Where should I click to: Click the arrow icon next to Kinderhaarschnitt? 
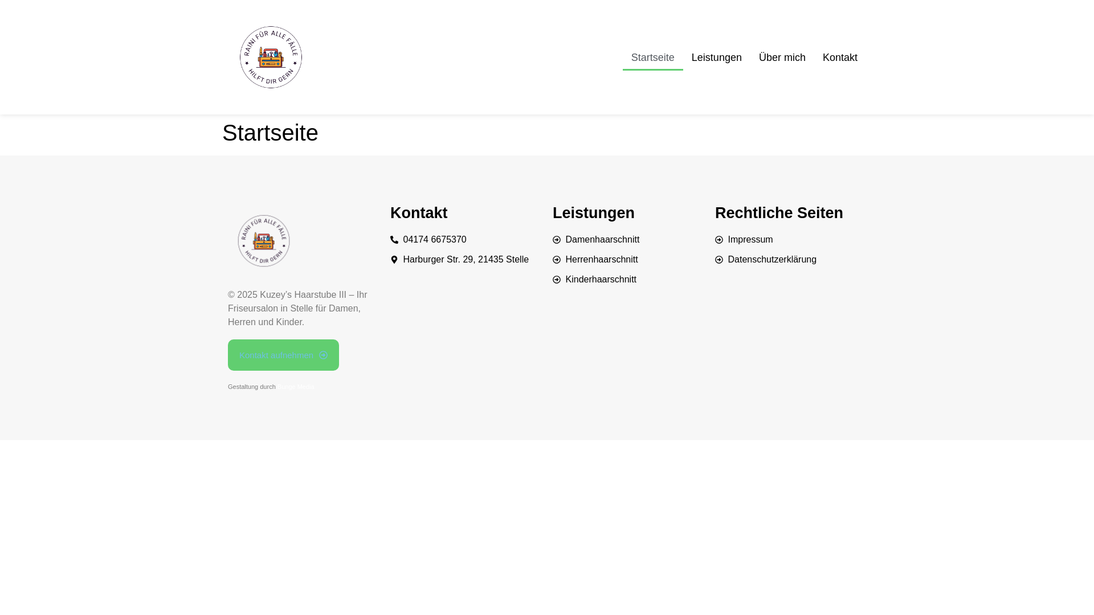[557, 280]
